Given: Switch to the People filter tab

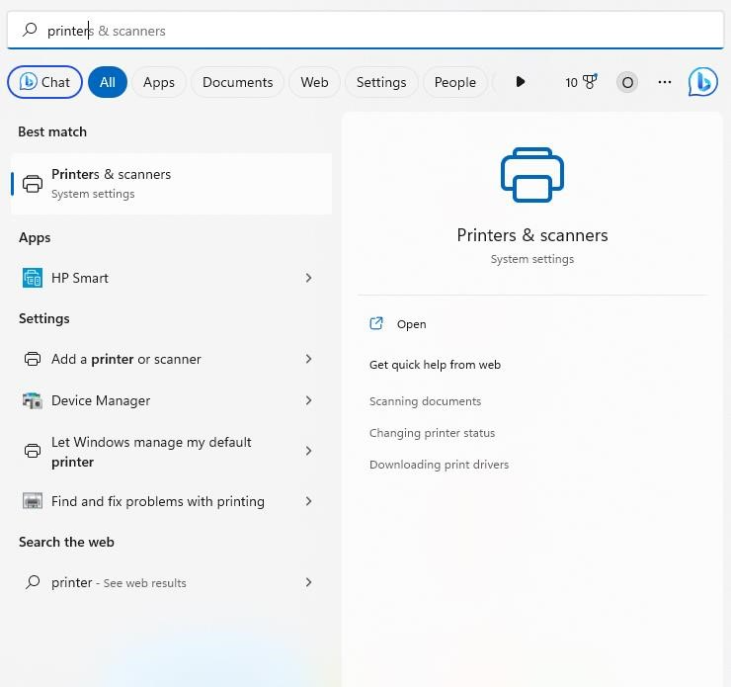Looking at the screenshot, I should pyautogui.click(x=455, y=82).
